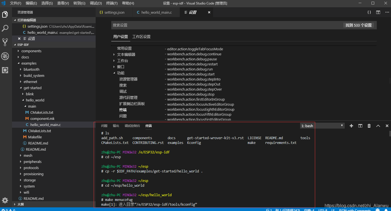This screenshot has height=211, width=391.
Task: Open the 选择(S) menu
Action: click(47, 3)
